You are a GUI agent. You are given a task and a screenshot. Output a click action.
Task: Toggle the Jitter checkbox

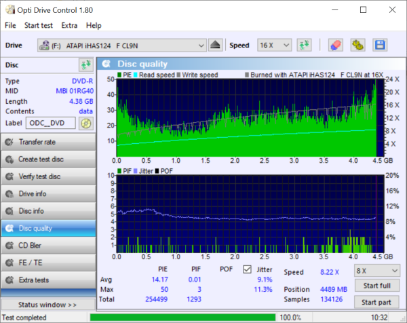coord(248,270)
